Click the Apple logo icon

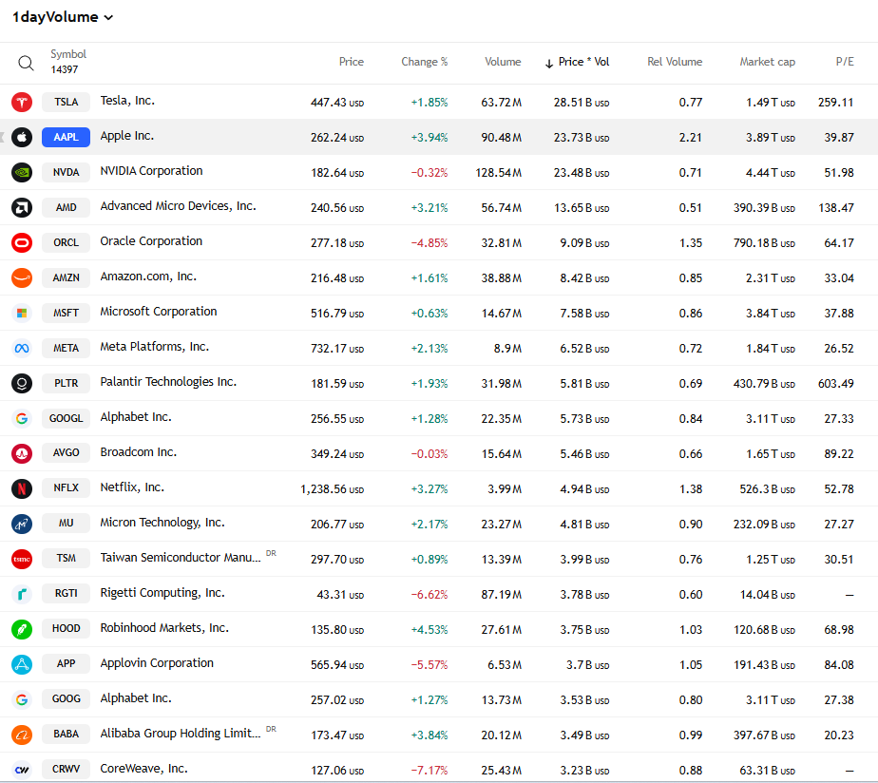[x=22, y=137]
